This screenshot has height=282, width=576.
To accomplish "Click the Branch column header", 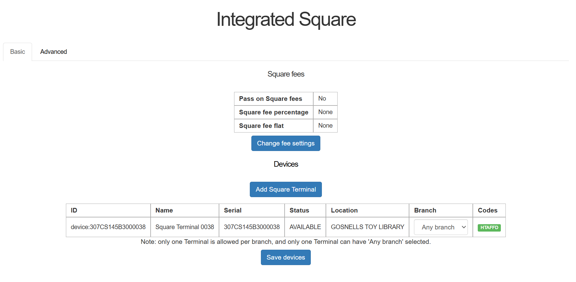I will click(441, 210).
